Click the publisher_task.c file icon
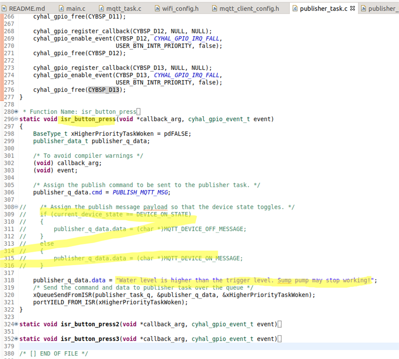This screenshot has height=359, width=399. 295,8
